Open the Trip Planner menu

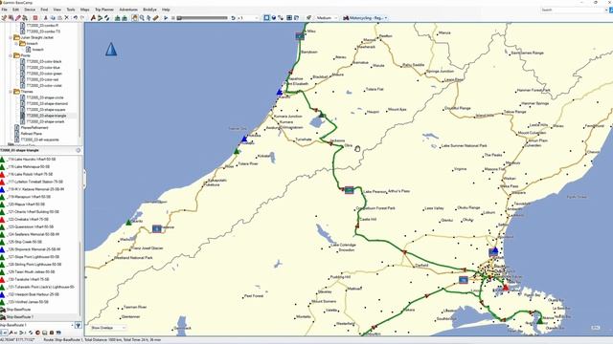(104, 10)
